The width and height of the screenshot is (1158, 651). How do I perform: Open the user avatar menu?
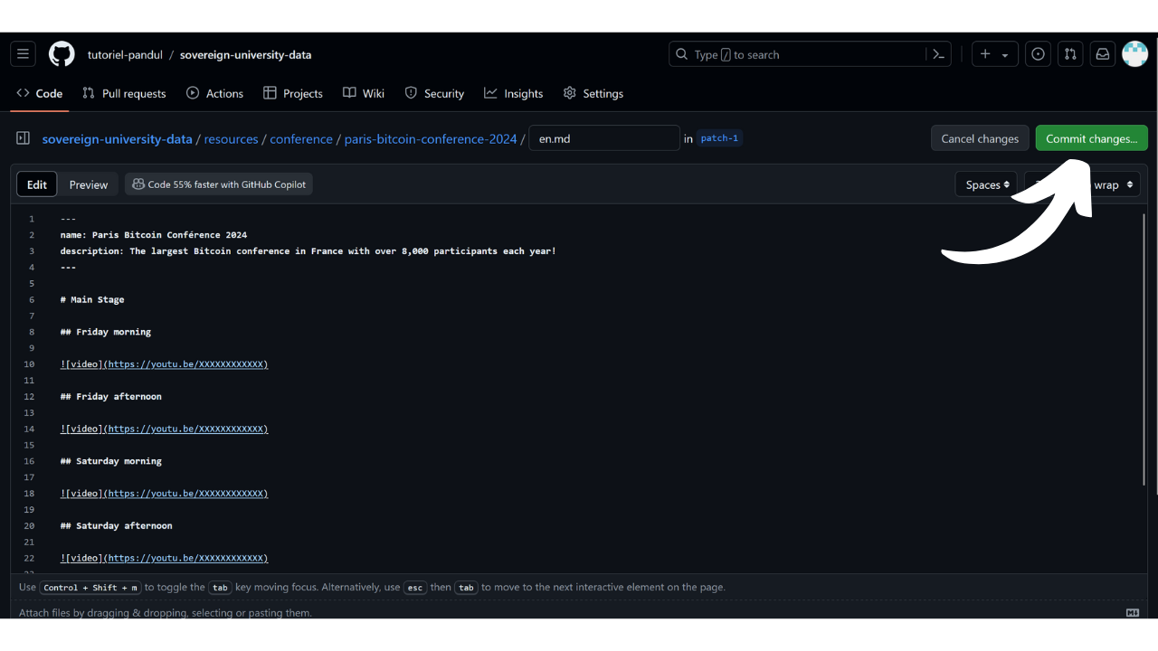pos(1134,54)
